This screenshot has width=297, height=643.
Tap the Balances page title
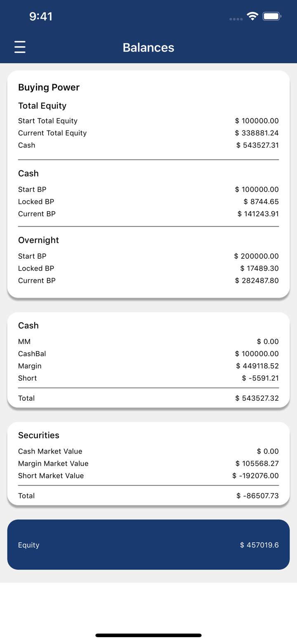[x=148, y=47]
